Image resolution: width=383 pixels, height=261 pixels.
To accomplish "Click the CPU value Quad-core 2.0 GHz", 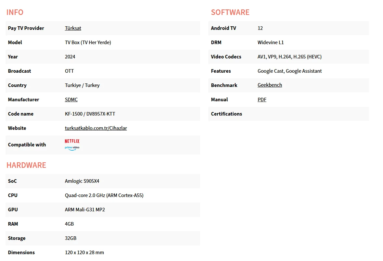I will tap(104, 195).
